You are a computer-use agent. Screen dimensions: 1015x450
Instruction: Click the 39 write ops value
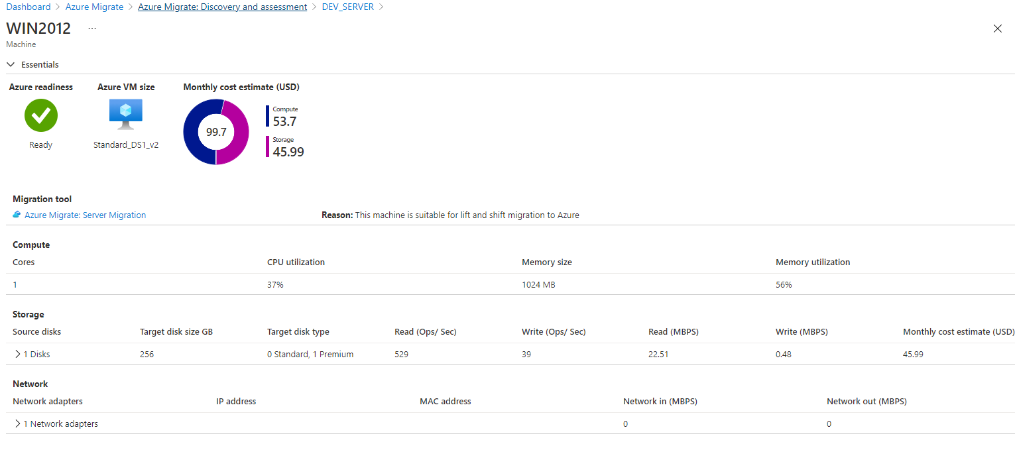pos(526,355)
